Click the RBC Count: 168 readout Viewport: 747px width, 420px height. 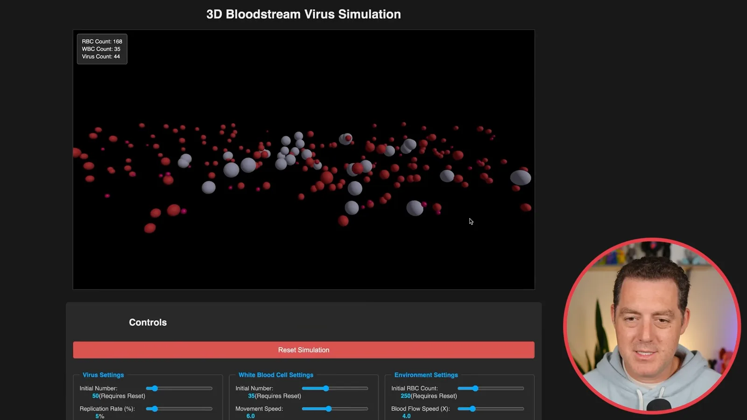click(x=102, y=42)
